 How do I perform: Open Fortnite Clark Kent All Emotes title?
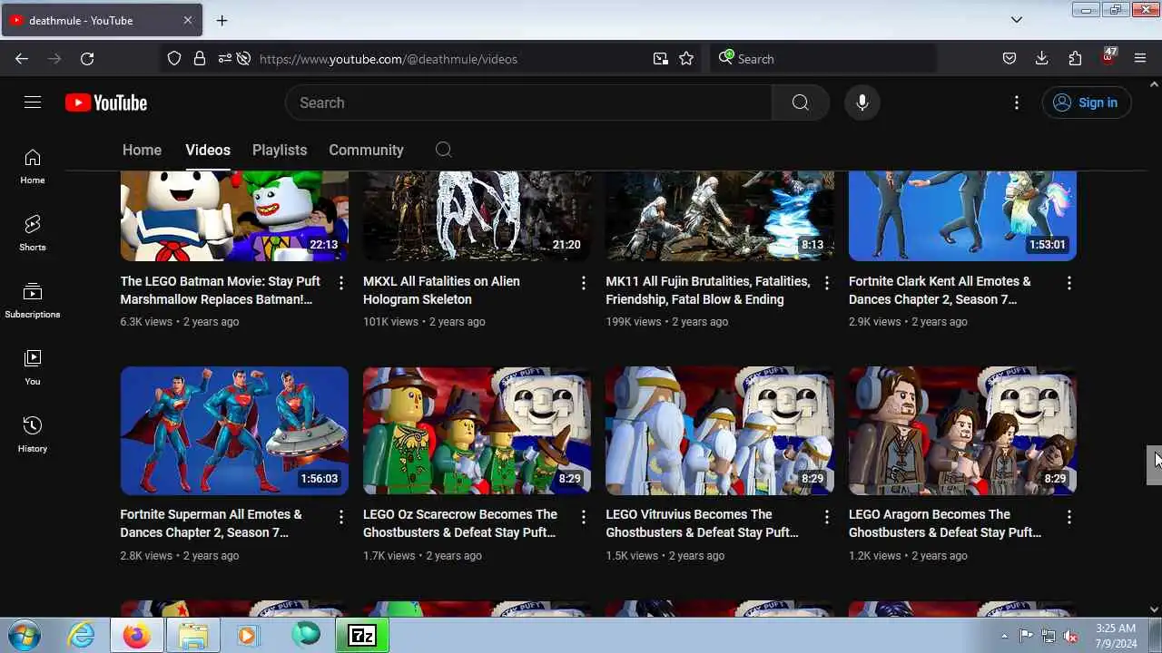tap(940, 290)
